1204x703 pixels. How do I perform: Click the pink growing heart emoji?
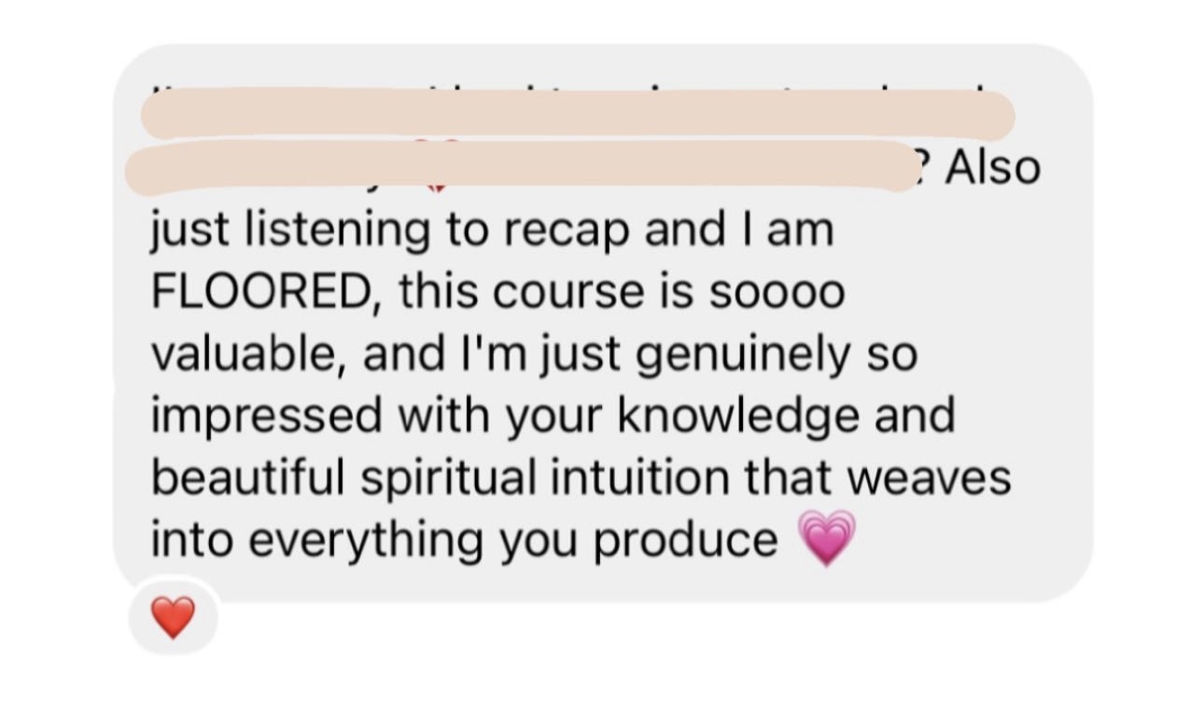(828, 539)
